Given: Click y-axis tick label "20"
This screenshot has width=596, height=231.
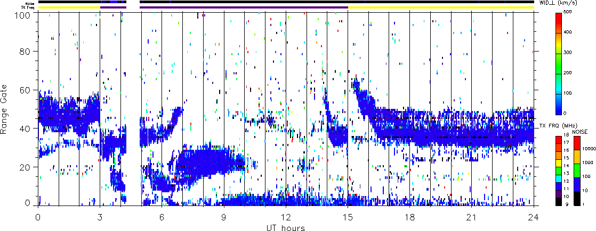Looking at the screenshot, I should pyautogui.click(x=24, y=167).
